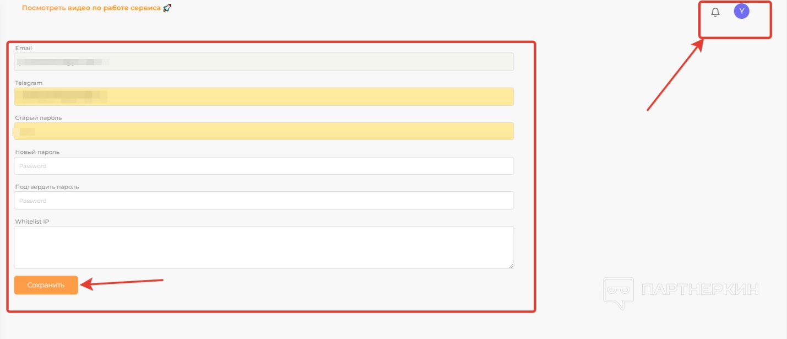The height and width of the screenshot is (339, 787).
Task: Click the "Подтвердить пароль" password field
Action: [x=264, y=201]
